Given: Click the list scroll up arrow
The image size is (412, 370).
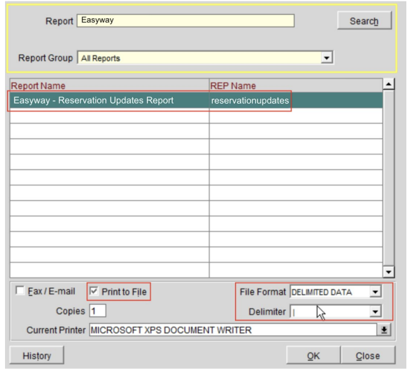Looking at the screenshot, I should pos(388,84).
